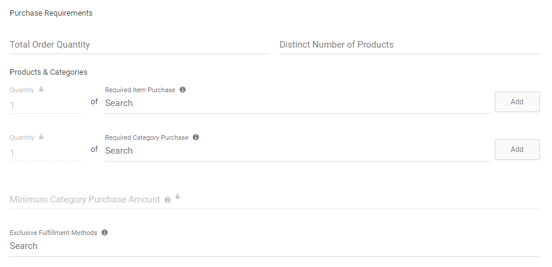This screenshot has width=552, height=267.
Task: Click the Minimum Category Purchase Amount field
Action: (x=275, y=199)
